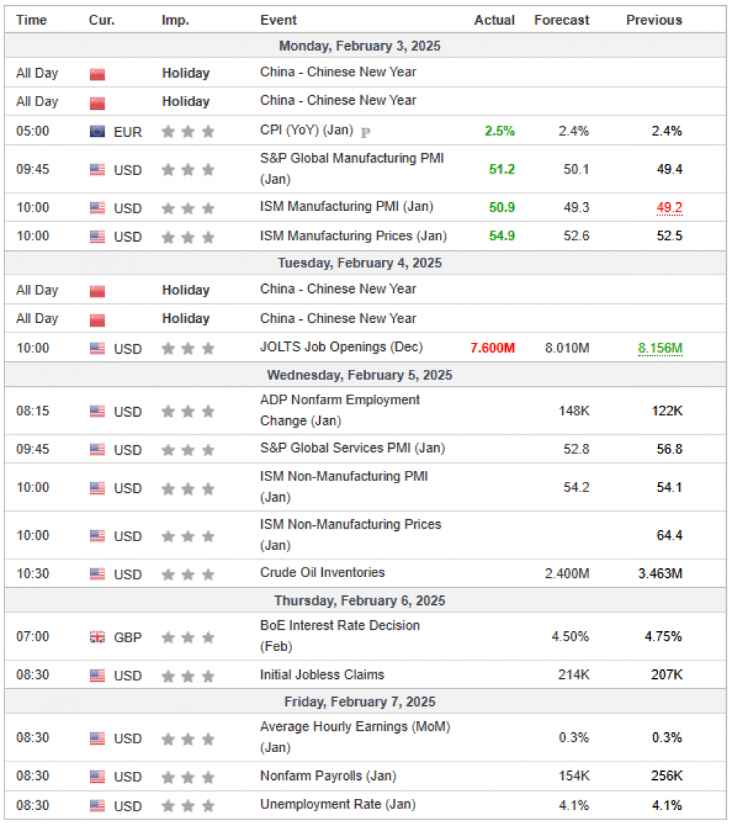This screenshot has width=732, height=826.
Task: Click the red 7.600M actual JOLTS value
Action: (493, 349)
